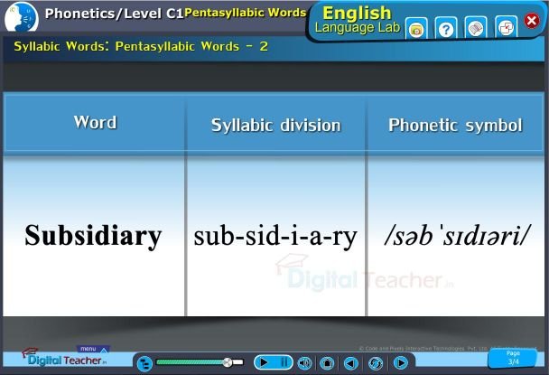Click the progress slider knob
The image size is (549, 375).
tap(228, 362)
